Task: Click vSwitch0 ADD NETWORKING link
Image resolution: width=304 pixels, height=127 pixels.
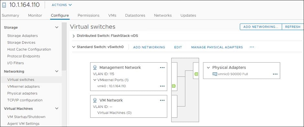Action: click(149, 47)
